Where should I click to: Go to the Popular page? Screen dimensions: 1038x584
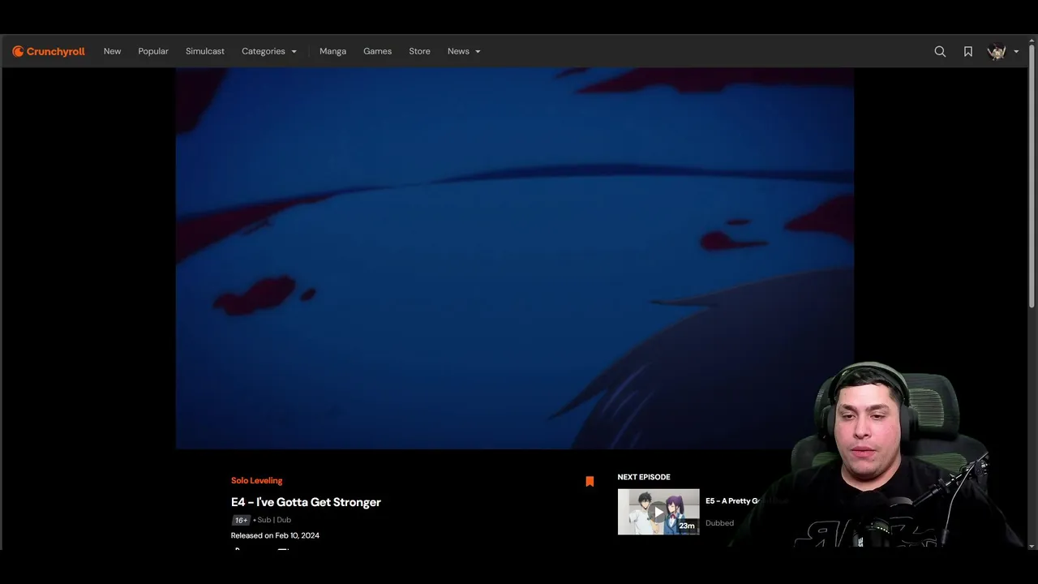[153, 51]
